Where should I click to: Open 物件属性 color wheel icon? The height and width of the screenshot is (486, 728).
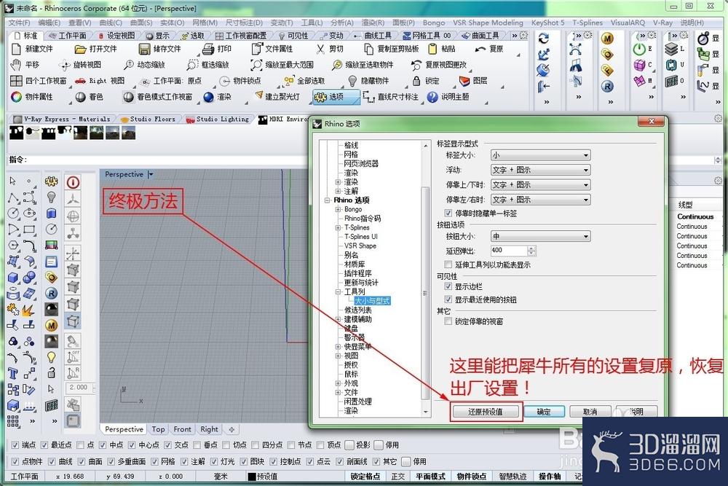point(16,97)
